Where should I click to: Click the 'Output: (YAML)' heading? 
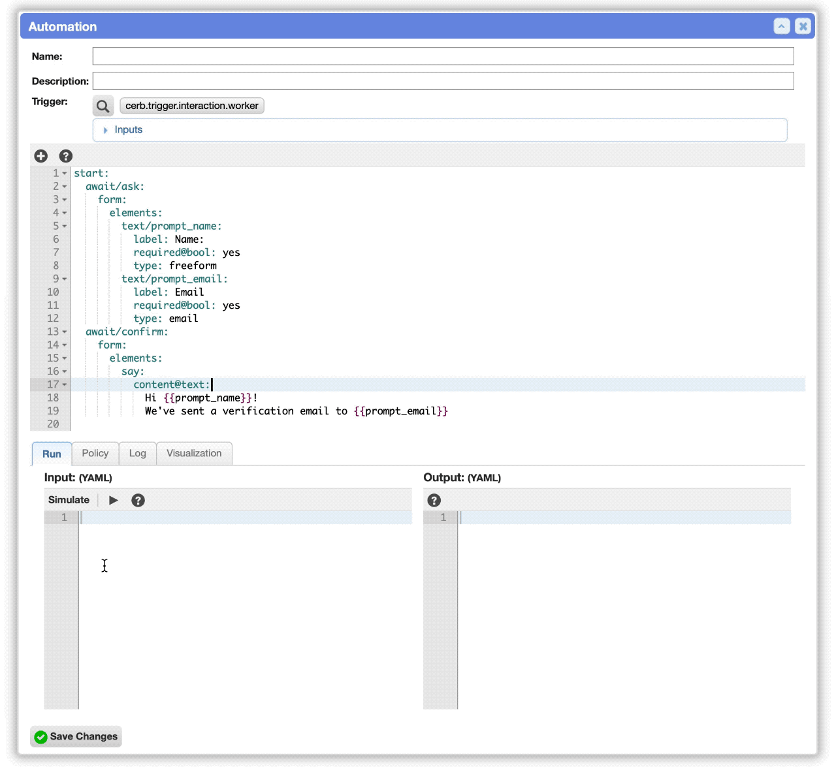tap(462, 478)
